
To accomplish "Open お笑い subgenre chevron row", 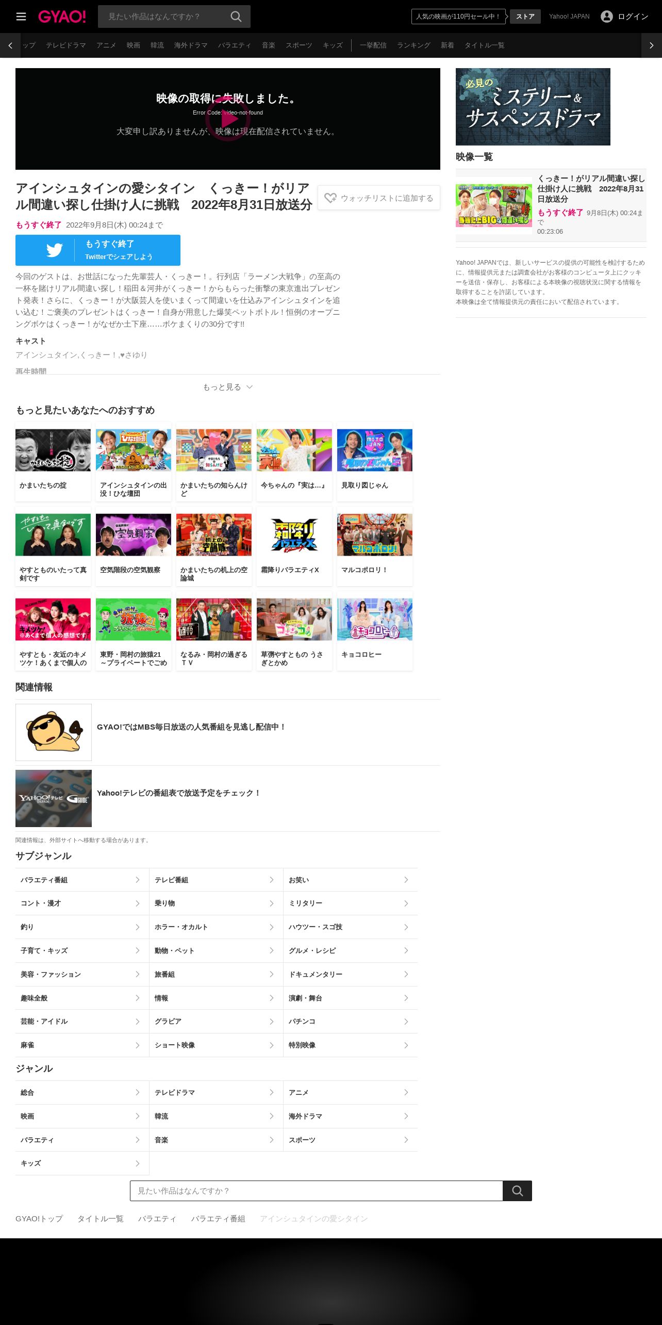I will tap(351, 880).
